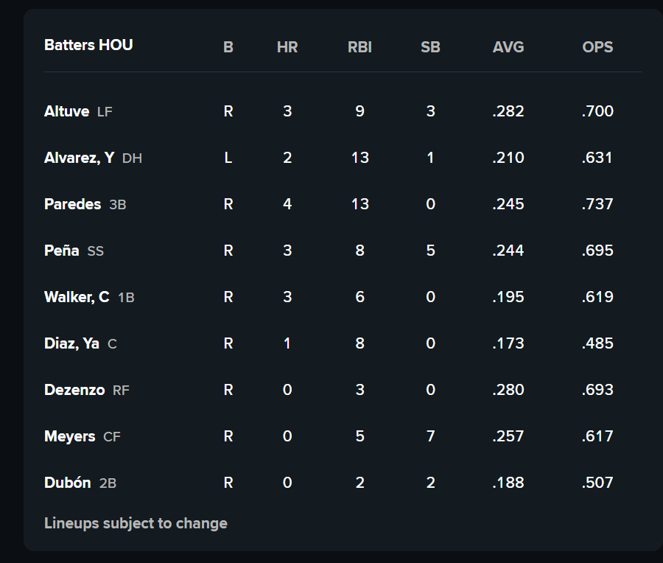Open Meyers player profile
The width and height of the screenshot is (663, 563).
[70, 436]
